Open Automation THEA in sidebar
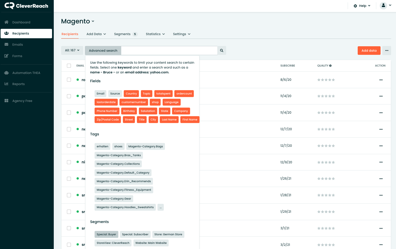 click(26, 73)
